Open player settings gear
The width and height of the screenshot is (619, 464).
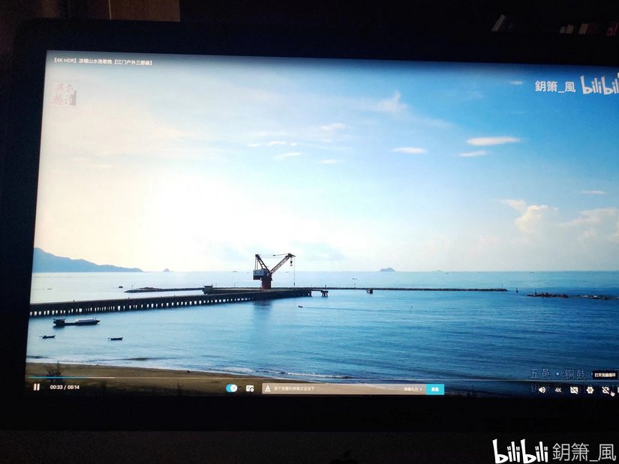click(x=590, y=390)
